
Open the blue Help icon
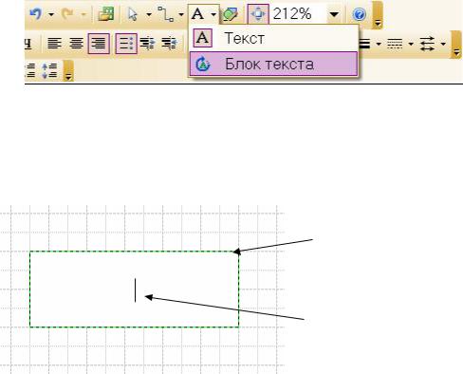[x=360, y=14]
